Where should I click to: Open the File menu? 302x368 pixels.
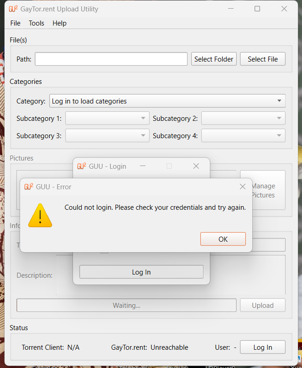[15, 23]
